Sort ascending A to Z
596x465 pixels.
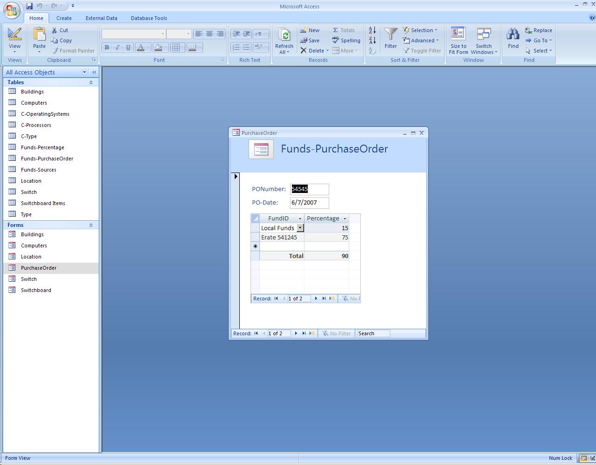click(372, 30)
